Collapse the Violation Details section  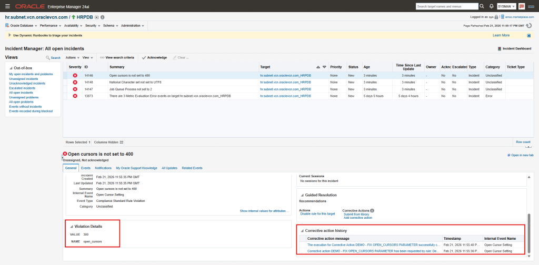click(72, 227)
